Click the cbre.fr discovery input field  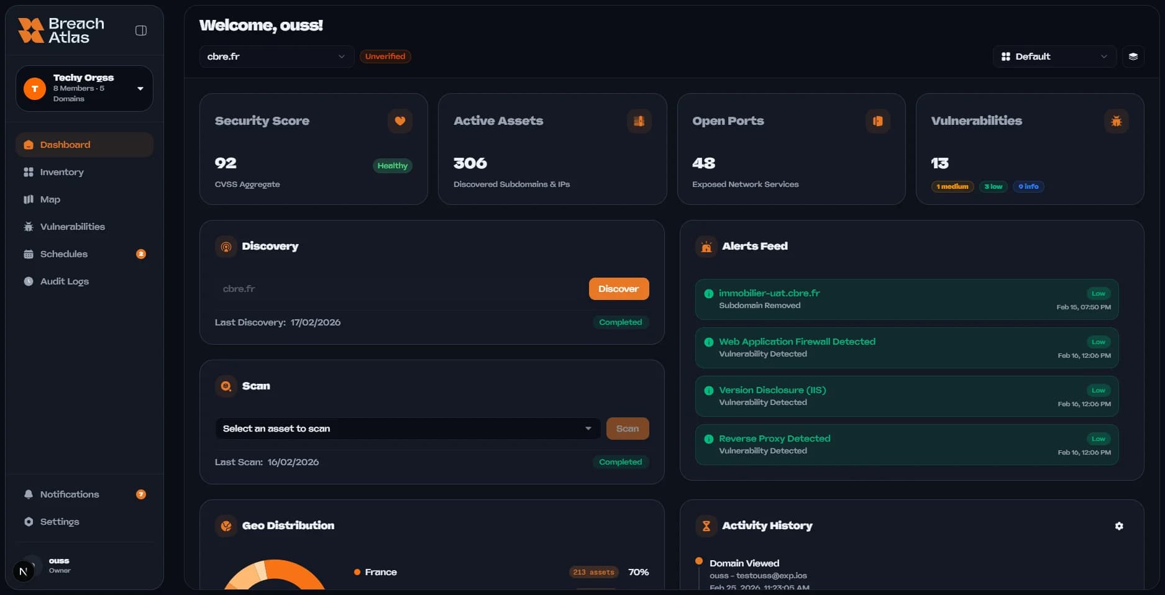coord(398,289)
